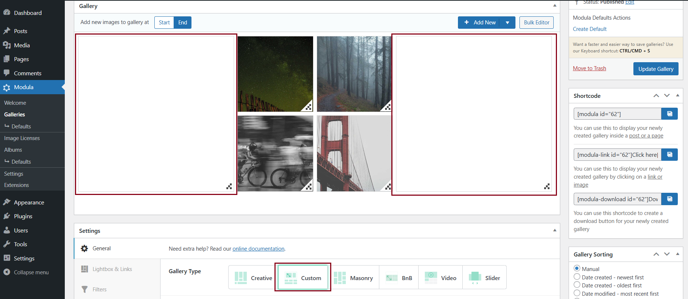The image size is (688, 299).
Task: Select the Video gallery type
Action: tap(440, 278)
